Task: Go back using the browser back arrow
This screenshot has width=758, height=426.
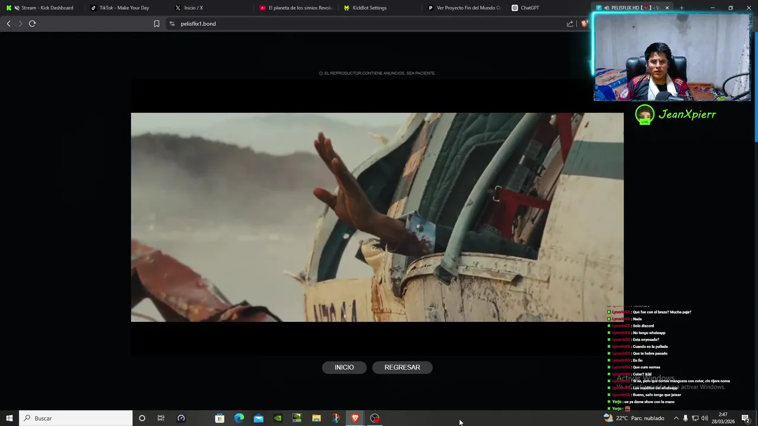Action: tap(8, 24)
